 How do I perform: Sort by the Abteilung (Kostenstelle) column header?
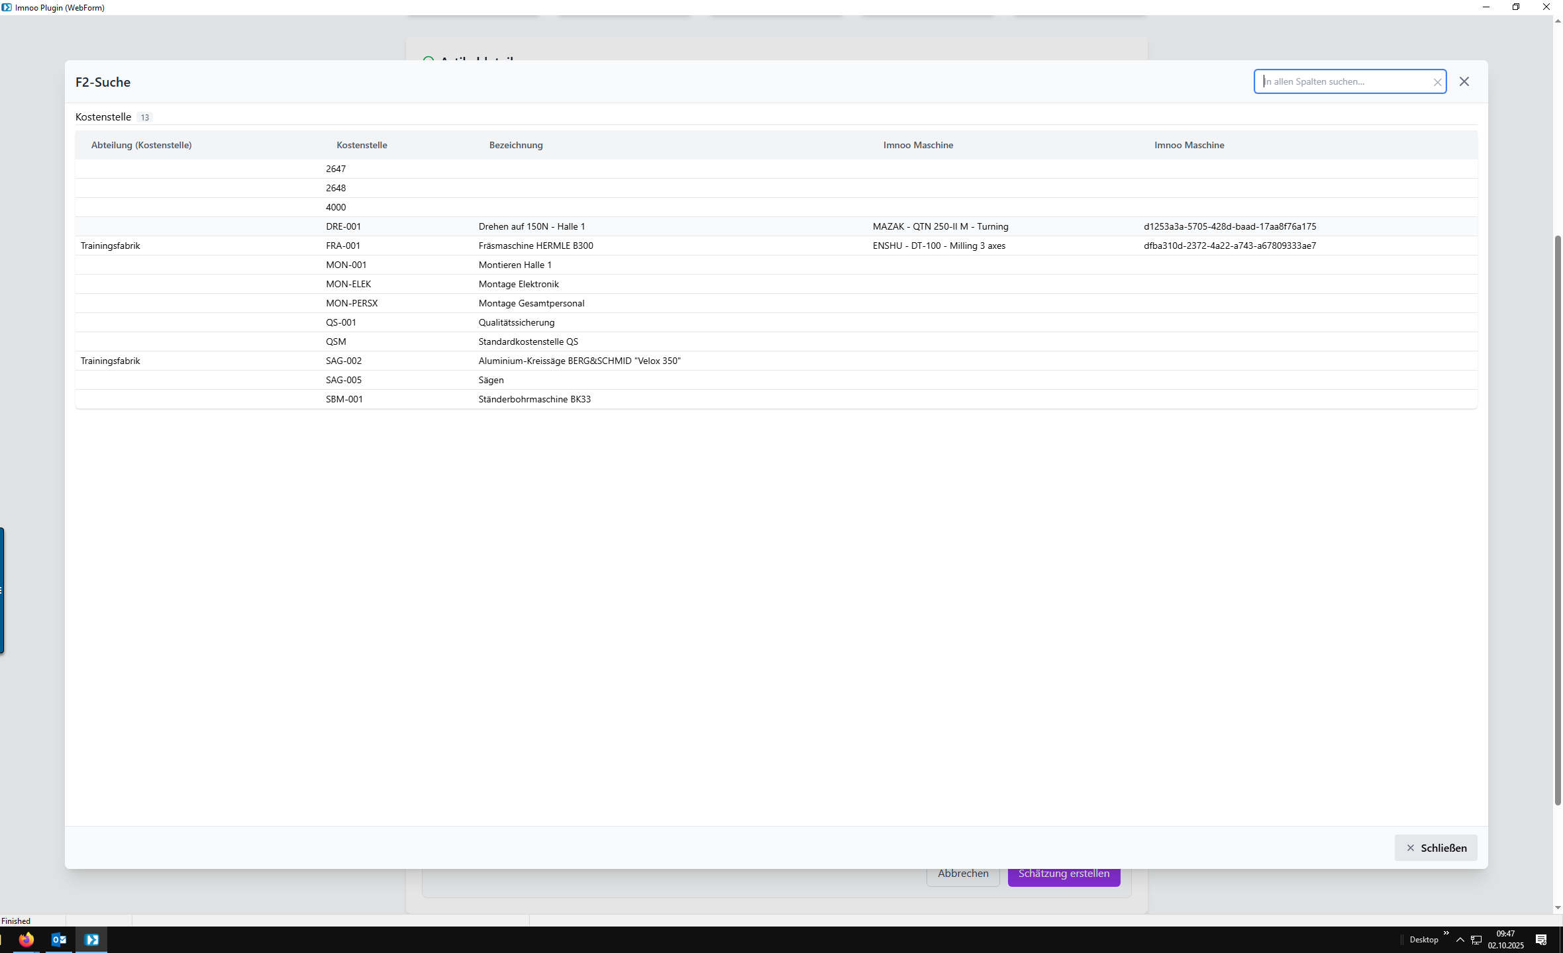[141, 145]
